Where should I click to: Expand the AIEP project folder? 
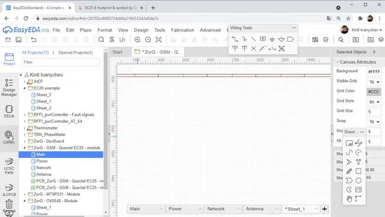25,81
